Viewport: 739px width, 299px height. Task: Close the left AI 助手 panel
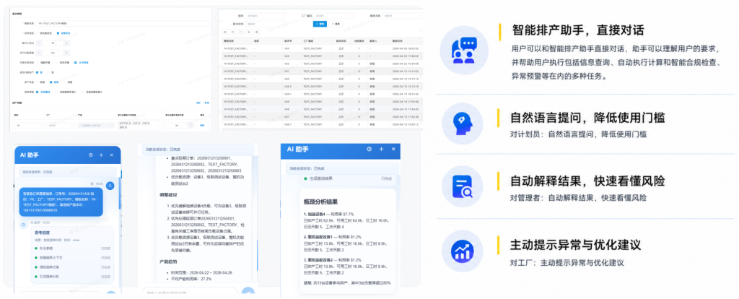tap(112, 155)
